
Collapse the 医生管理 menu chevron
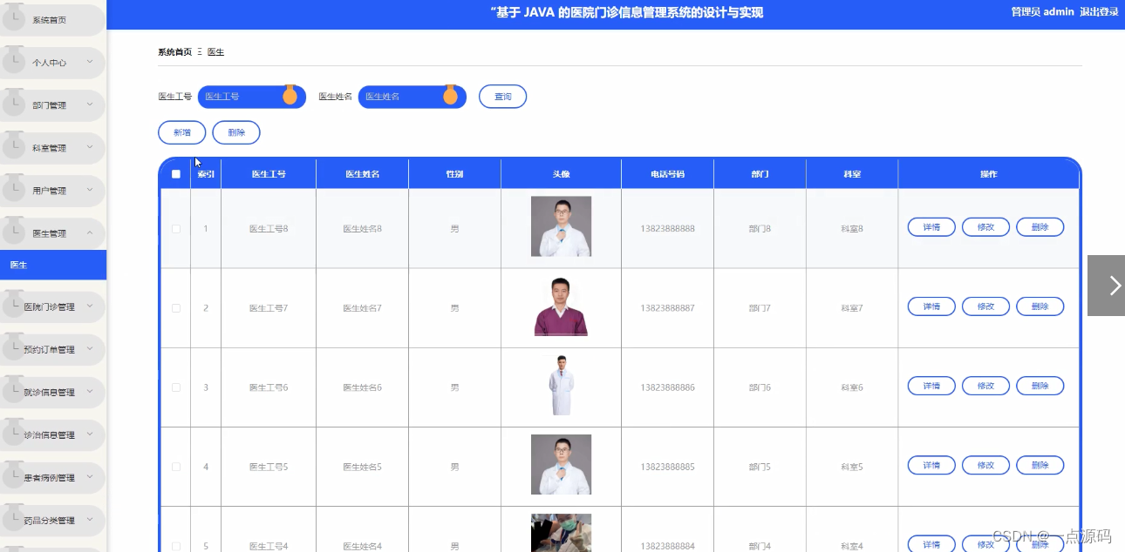[x=90, y=232]
